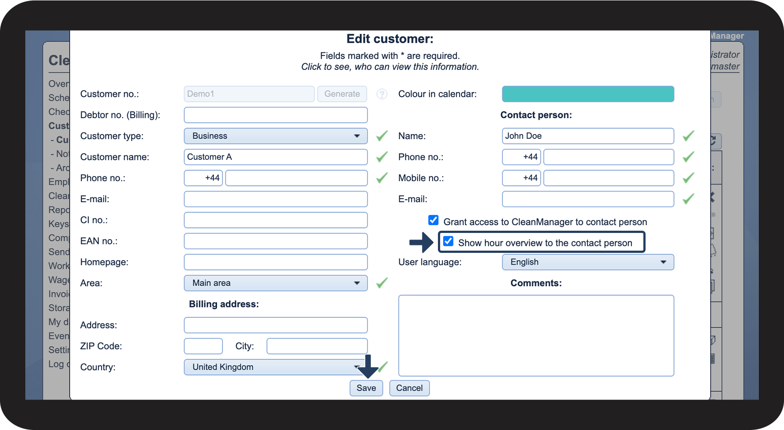Pick the Colour in calendar swatch
784x430 pixels.
(588, 94)
